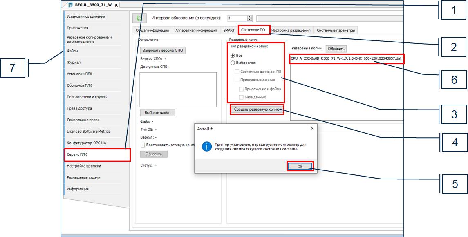Decrease update interval with spinner down arrow
Image resolution: width=468 pixels, height=237 pixels.
coord(250,20)
